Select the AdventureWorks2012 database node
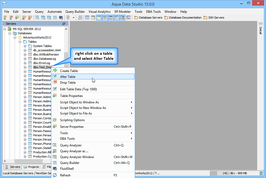The width and height of the screenshot is (266, 178). click(37, 37)
